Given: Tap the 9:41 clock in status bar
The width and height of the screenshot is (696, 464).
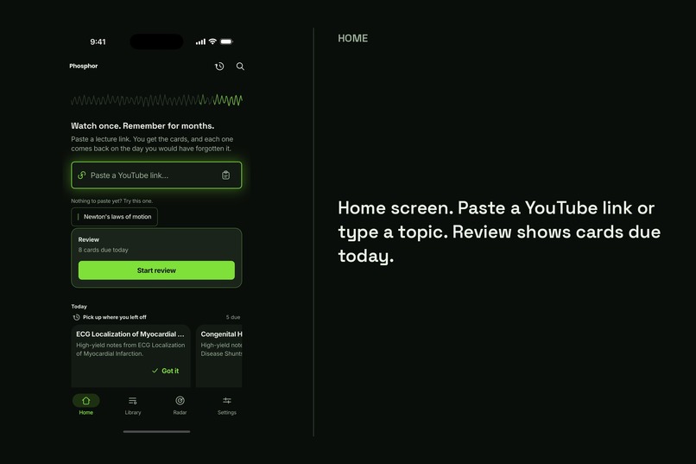Looking at the screenshot, I should tap(98, 41).
